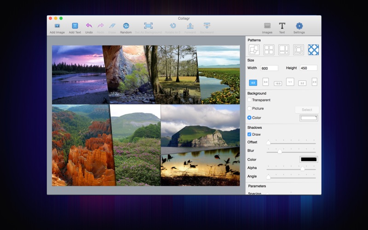Image resolution: width=368 pixels, height=230 pixels.
Task: Click the yellow minimize window button
Action: [x=56, y=18]
